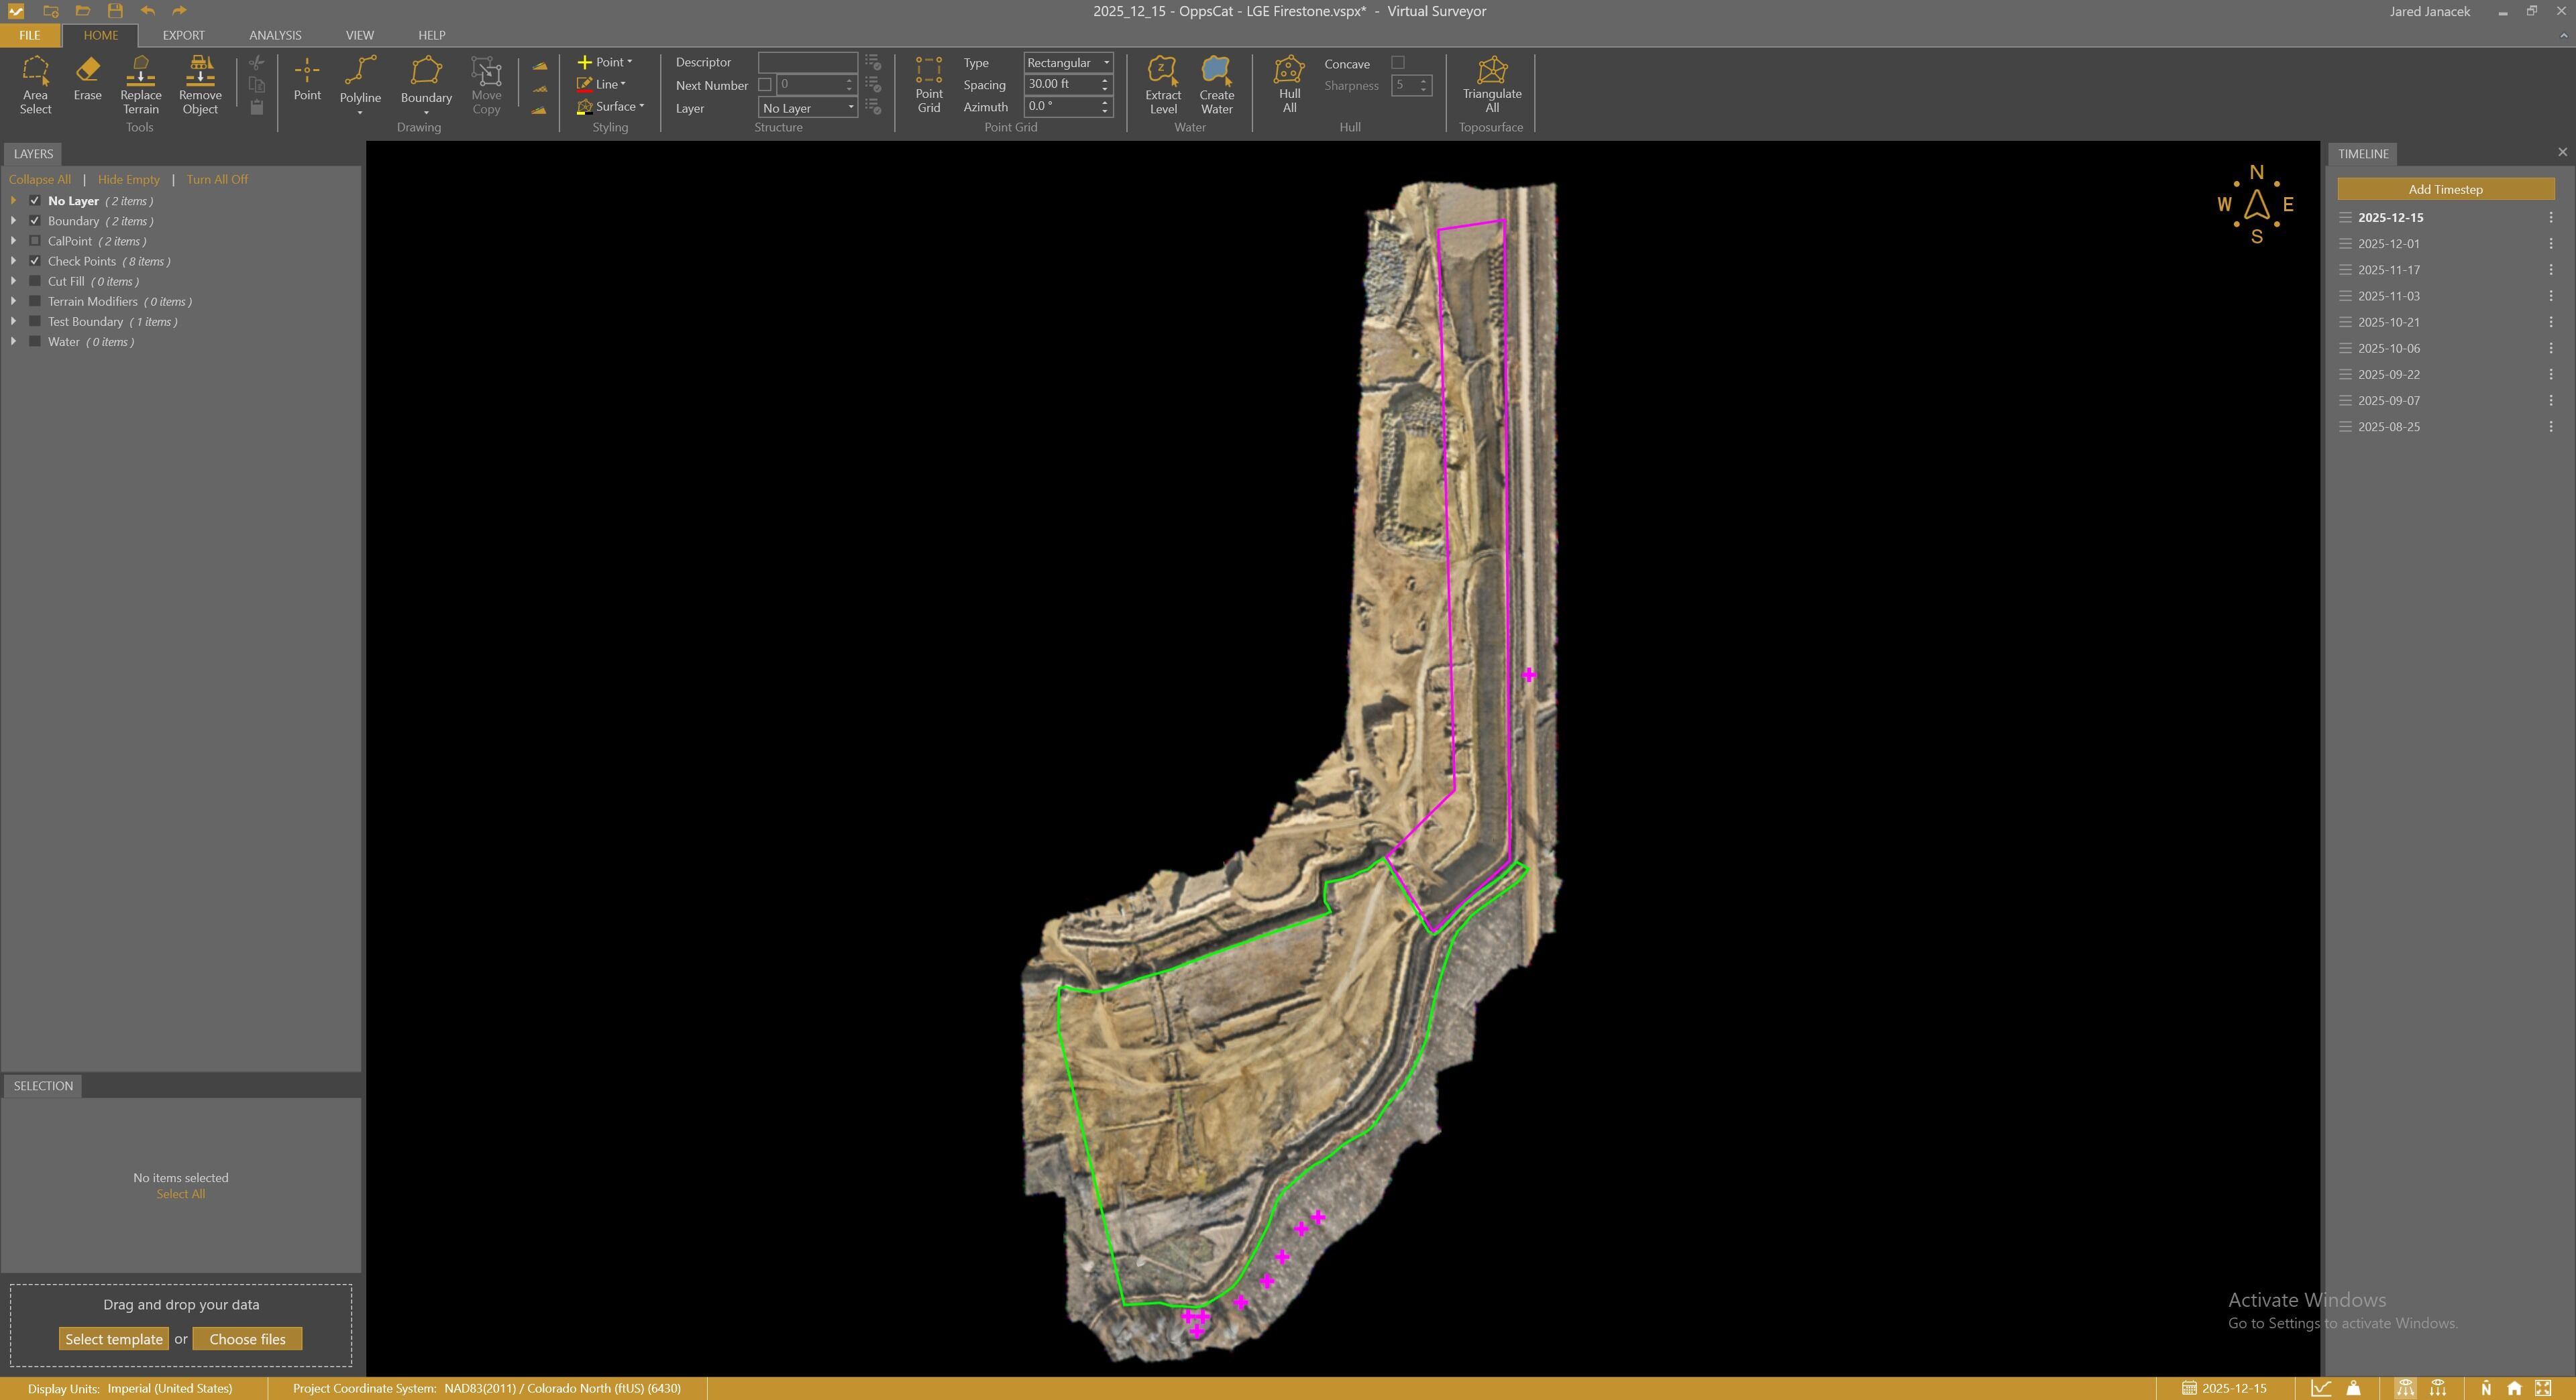Uncheck the No Layer visibility checkbox
The width and height of the screenshot is (2576, 1400).
click(x=35, y=201)
